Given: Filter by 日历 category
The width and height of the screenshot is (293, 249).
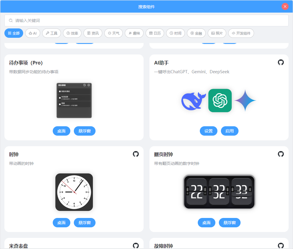Looking at the screenshot, I should coord(155,33).
